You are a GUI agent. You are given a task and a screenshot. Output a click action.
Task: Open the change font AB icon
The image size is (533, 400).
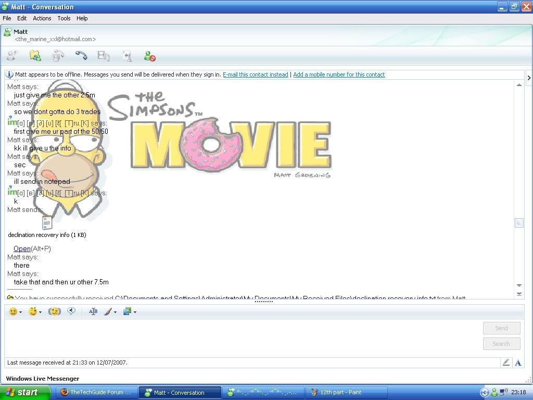(93, 311)
